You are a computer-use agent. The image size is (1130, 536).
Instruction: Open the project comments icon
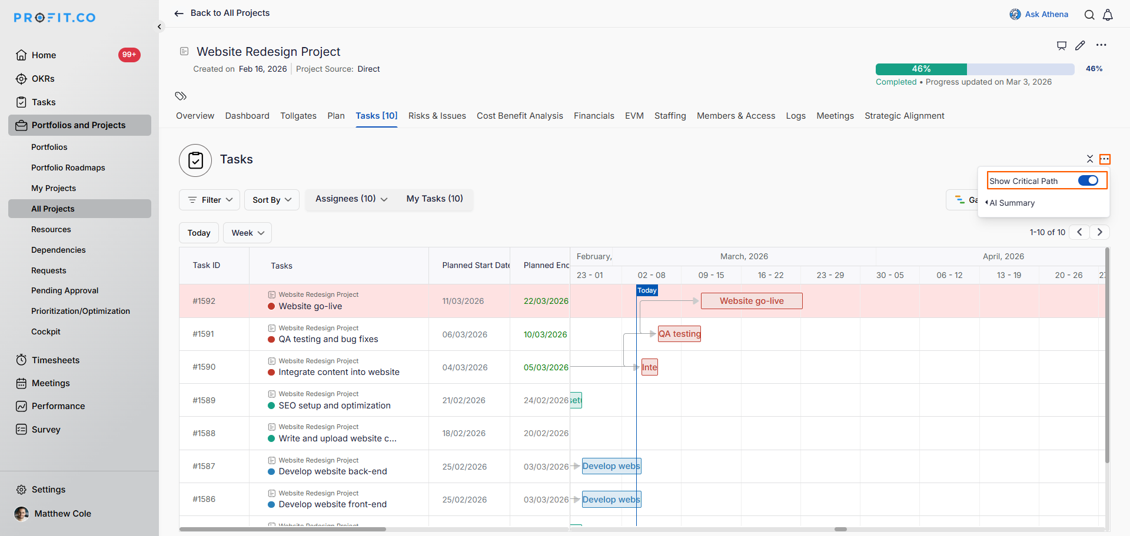point(1062,45)
